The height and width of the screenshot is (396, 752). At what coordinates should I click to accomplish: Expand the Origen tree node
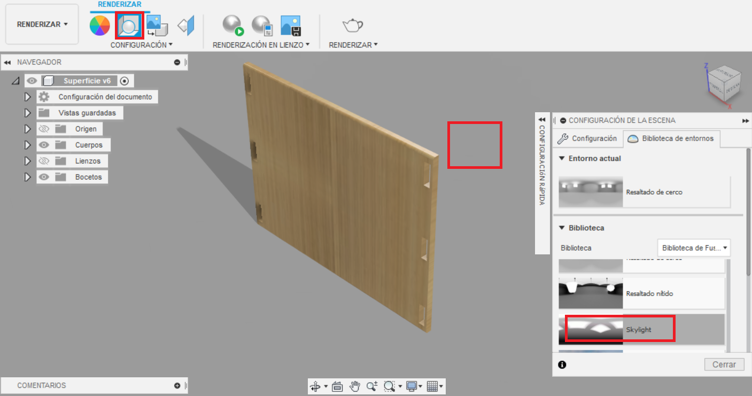click(28, 129)
